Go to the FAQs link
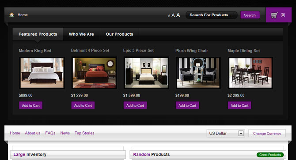Image resolution: width=296 pixels, height=160 pixels. coord(50,133)
